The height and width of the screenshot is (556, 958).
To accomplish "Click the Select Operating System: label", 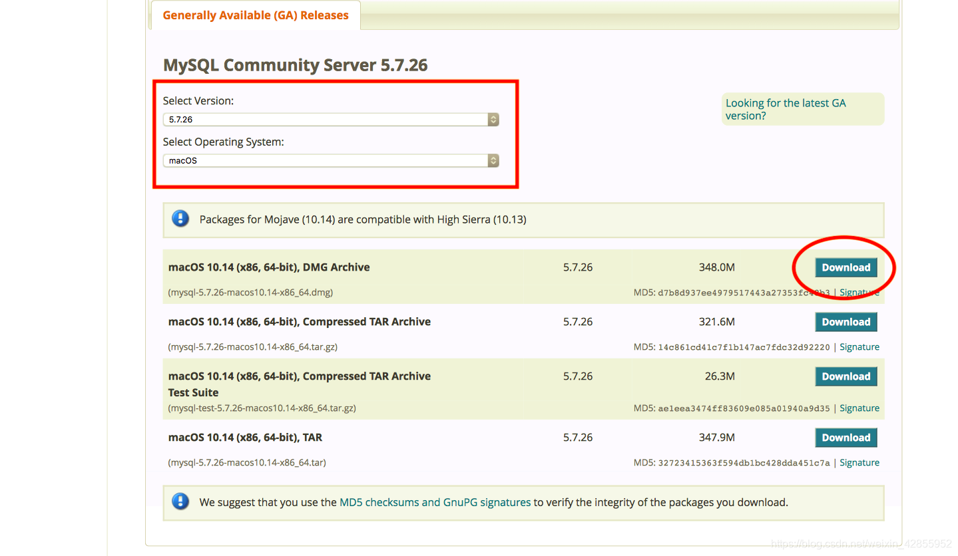I will (224, 142).
